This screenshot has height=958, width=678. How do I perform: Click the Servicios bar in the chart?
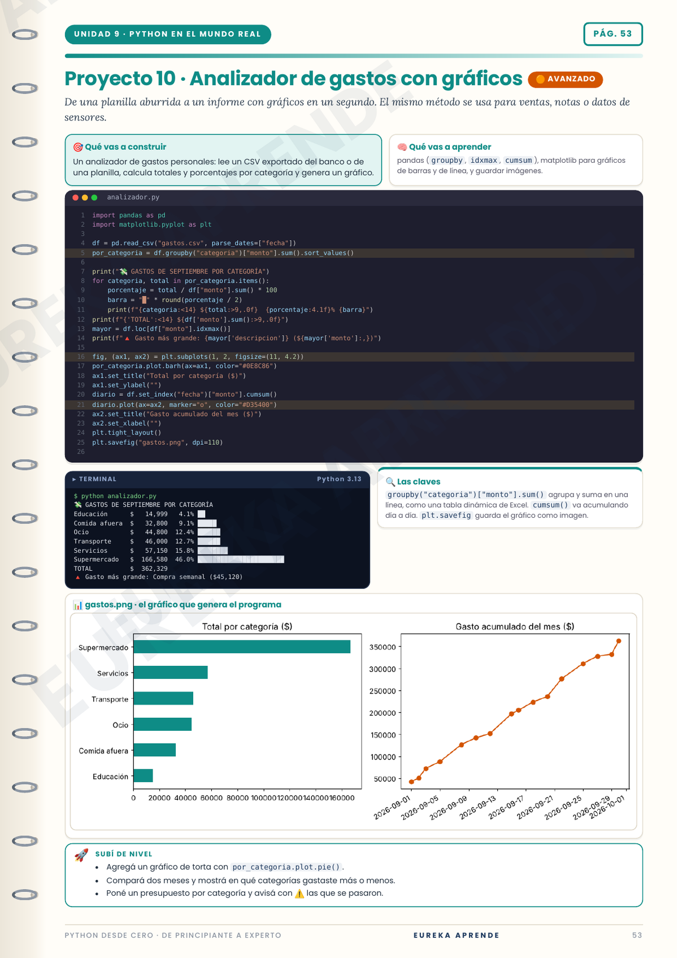[171, 673]
